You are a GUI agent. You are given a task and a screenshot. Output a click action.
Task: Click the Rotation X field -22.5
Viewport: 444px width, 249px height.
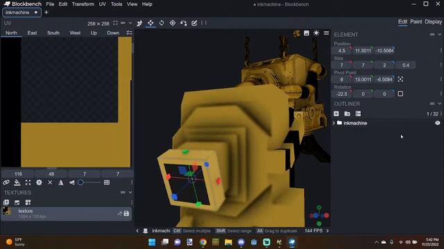342,94
